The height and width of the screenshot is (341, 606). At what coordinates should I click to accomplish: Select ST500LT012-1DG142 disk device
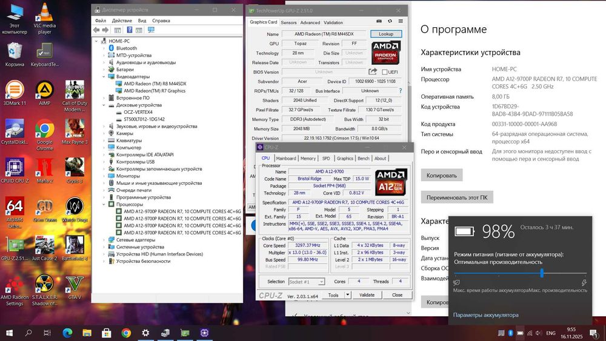point(144,119)
